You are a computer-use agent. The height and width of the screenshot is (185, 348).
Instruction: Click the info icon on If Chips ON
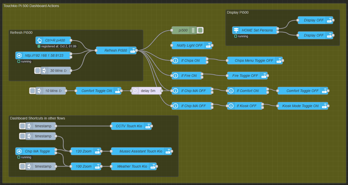(x=176, y=60)
